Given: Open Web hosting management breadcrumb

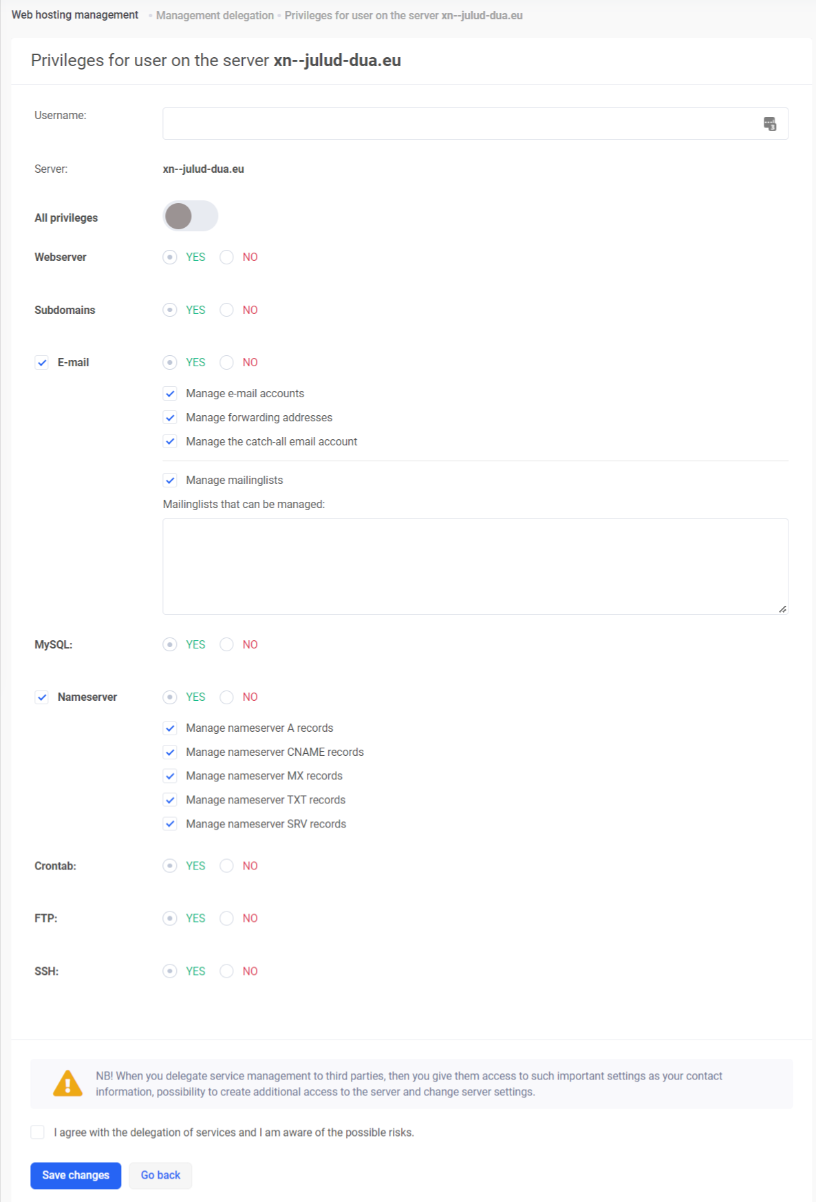Looking at the screenshot, I should pyautogui.click(x=75, y=15).
